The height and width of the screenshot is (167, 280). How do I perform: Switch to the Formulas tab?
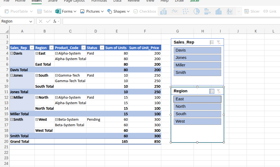coord(99,1)
